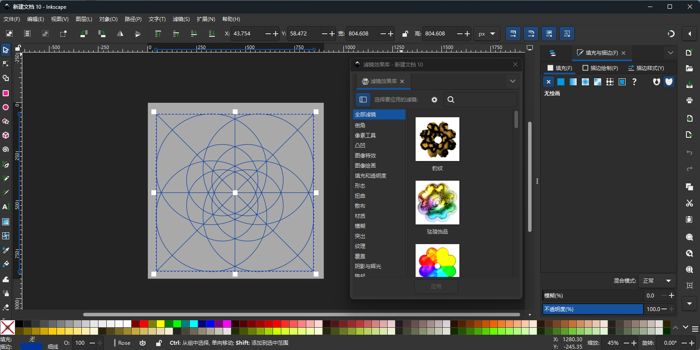Viewport: 700px width, 350px height.
Task: Switch to 描边样式(Y) tab
Action: click(646, 68)
